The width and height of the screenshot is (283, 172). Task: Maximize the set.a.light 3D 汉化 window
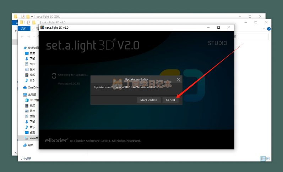250,16
